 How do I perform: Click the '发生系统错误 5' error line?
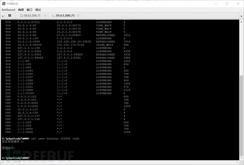click(x=13, y=142)
